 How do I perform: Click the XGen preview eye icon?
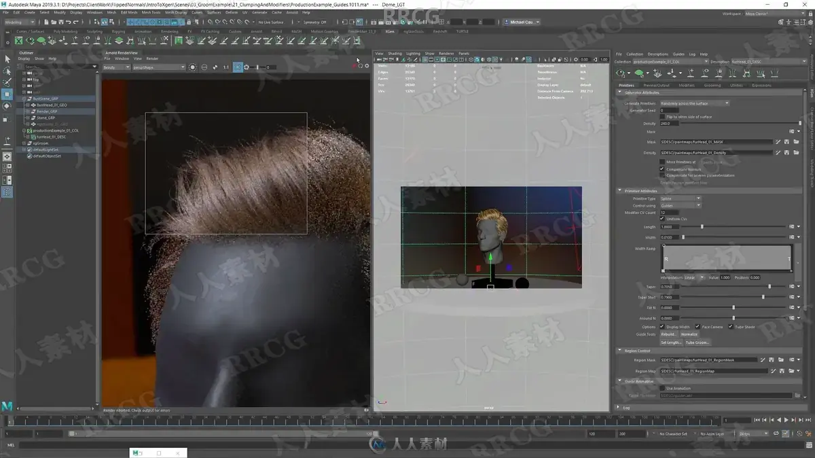620,73
